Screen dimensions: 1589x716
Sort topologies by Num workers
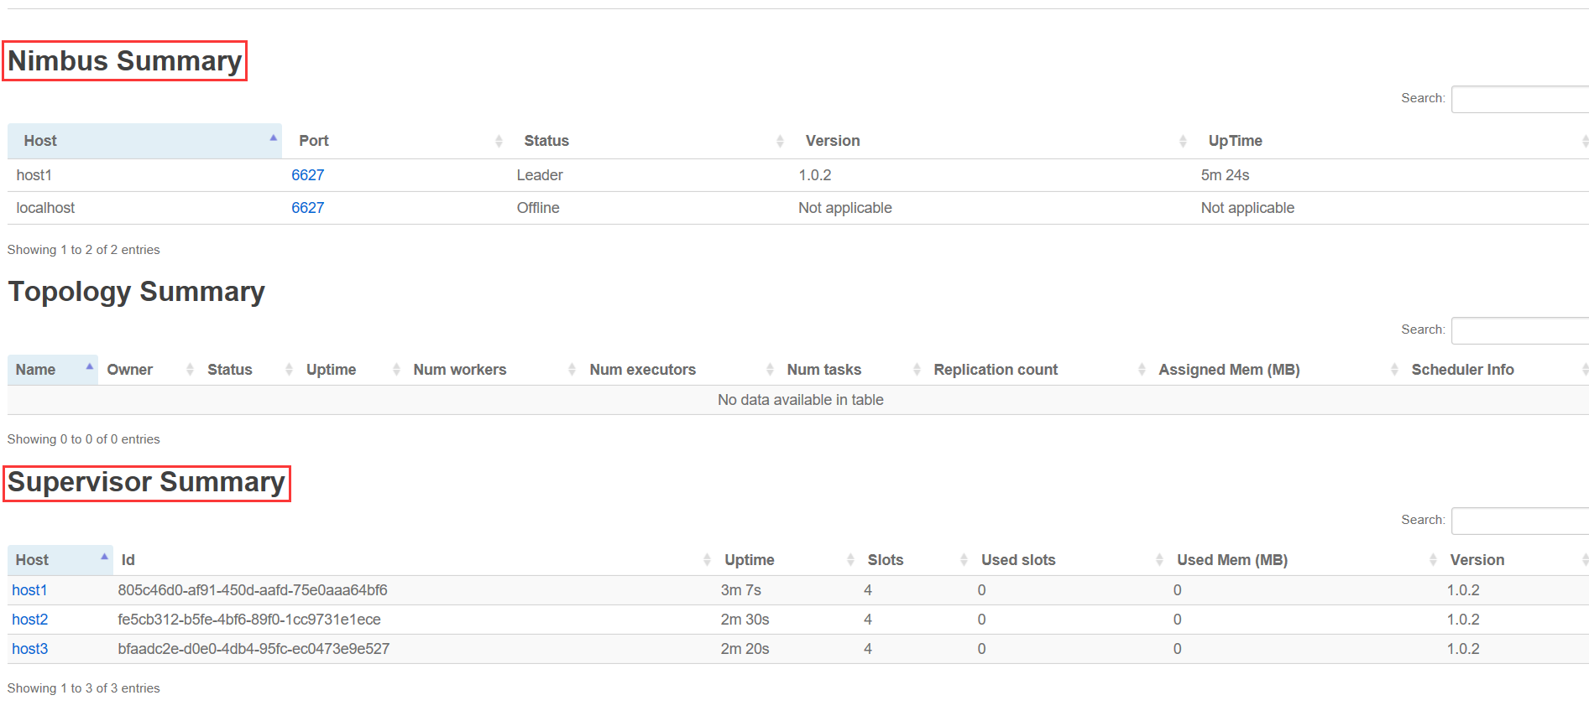[459, 370]
